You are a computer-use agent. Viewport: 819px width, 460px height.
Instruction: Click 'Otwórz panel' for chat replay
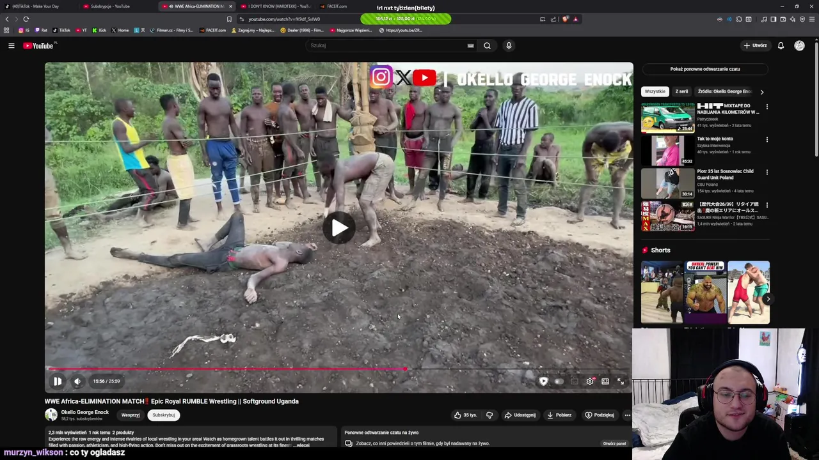point(614,443)
